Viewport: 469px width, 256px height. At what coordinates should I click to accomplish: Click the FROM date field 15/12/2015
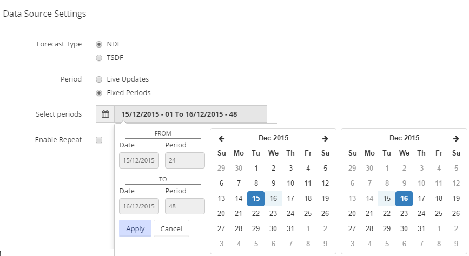[x=139, y=160]
